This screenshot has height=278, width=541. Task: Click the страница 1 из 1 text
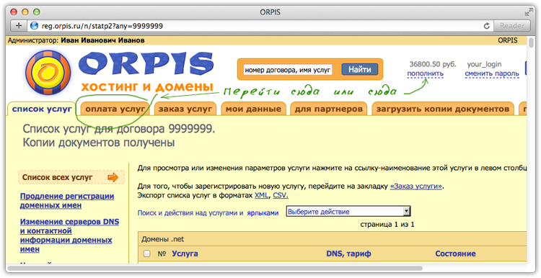pyautogui.click(x=387, y=225)
